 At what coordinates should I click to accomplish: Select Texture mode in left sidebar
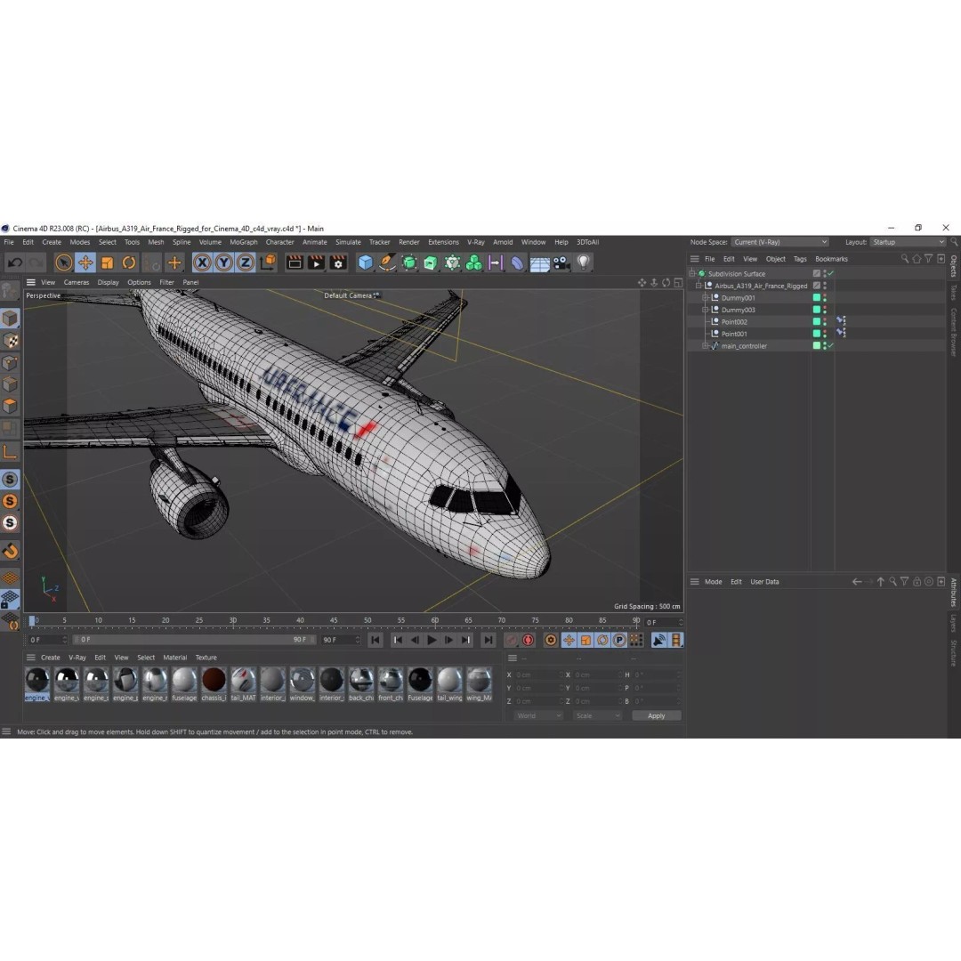[10, 341]
